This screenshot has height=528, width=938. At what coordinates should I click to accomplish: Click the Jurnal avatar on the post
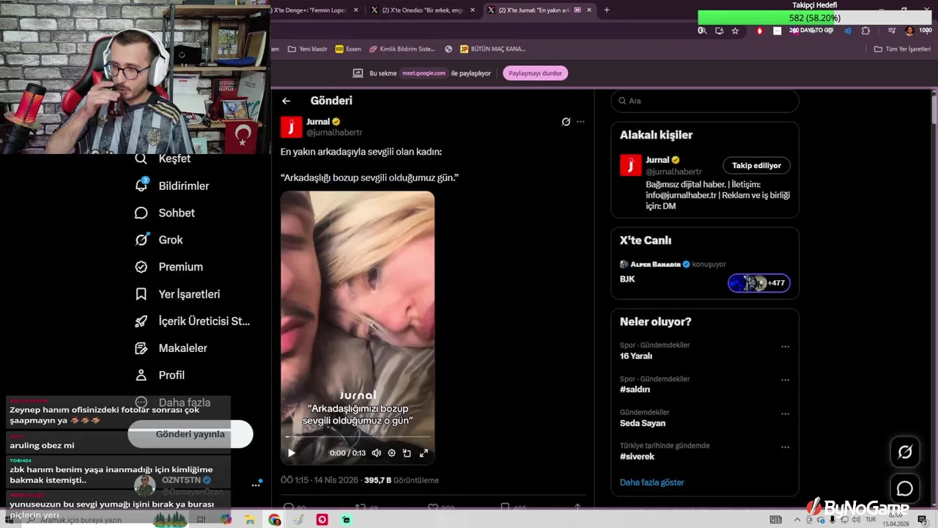tap(292, 127)
